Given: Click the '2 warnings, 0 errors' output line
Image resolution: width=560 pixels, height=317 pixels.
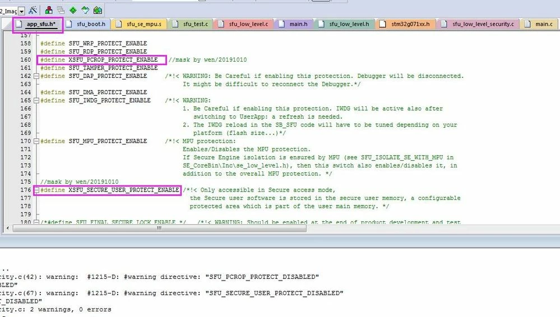Looking at the screenshot, I should pos(71,310).
